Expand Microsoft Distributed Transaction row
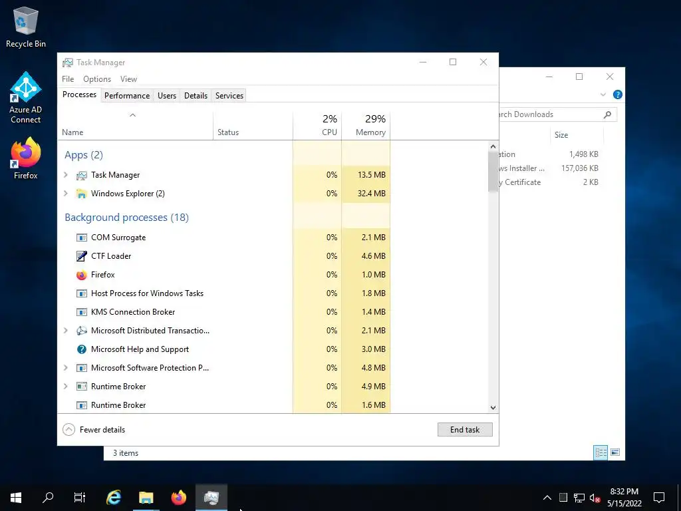Viewport: 681px width, 511px height. coord(66,331)
